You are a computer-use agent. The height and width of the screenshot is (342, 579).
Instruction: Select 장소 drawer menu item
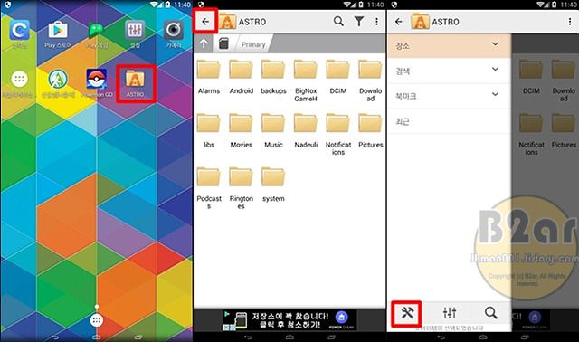pyautogui.click(x=450, y=45)
